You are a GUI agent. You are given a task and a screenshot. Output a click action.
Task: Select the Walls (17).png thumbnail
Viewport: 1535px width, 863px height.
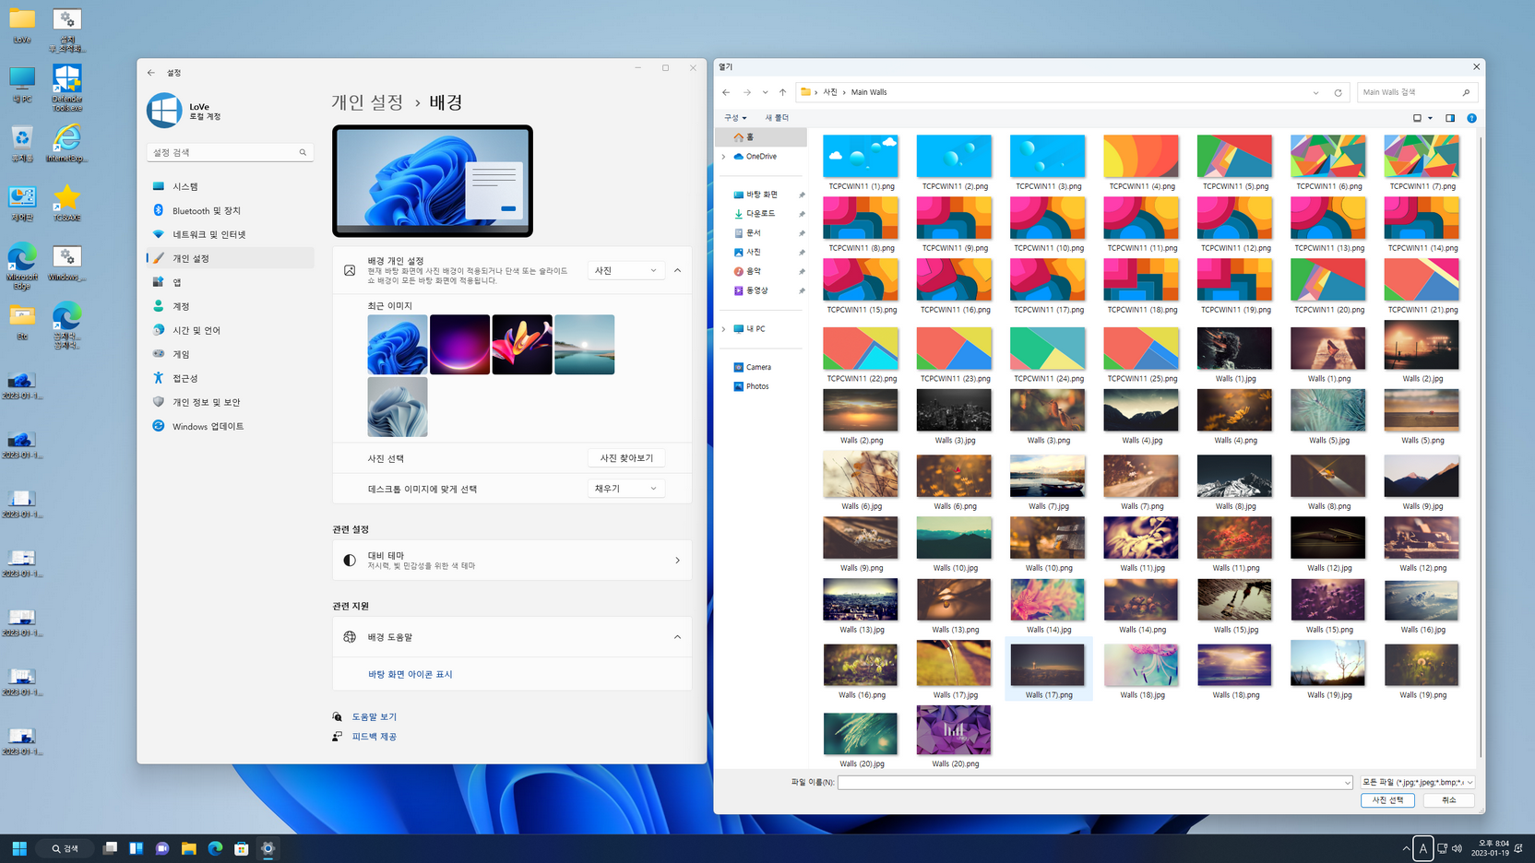point(1048,664)
